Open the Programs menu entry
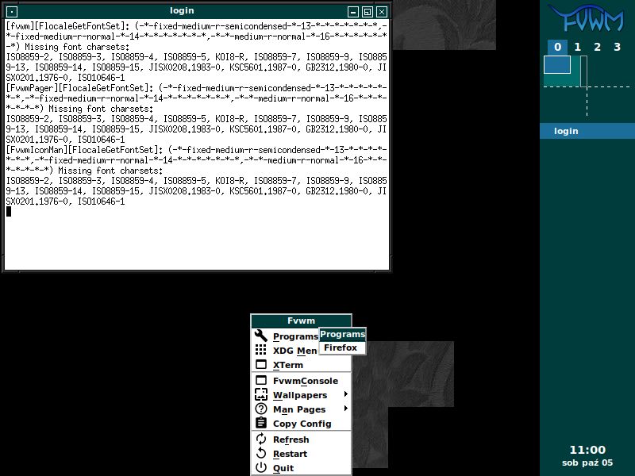The width and height of the screenshot is (635, 476). tap(286, 336)
